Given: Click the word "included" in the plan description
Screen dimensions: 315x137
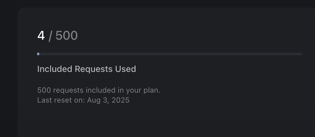Looking at the screenshot, I should click(100, 91).
